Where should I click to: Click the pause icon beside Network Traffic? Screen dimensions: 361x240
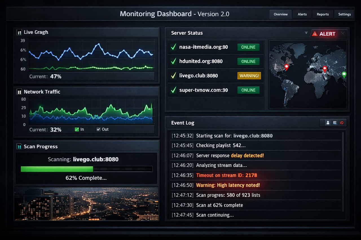click(x=19, y=92)
